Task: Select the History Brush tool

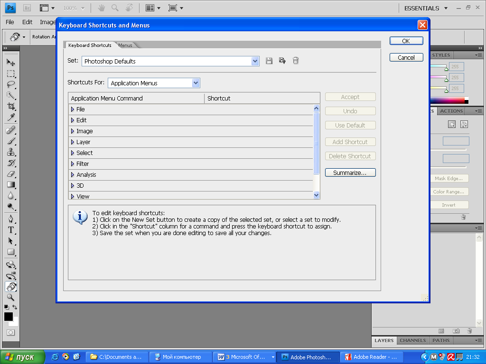Action: tap(11, 163)
